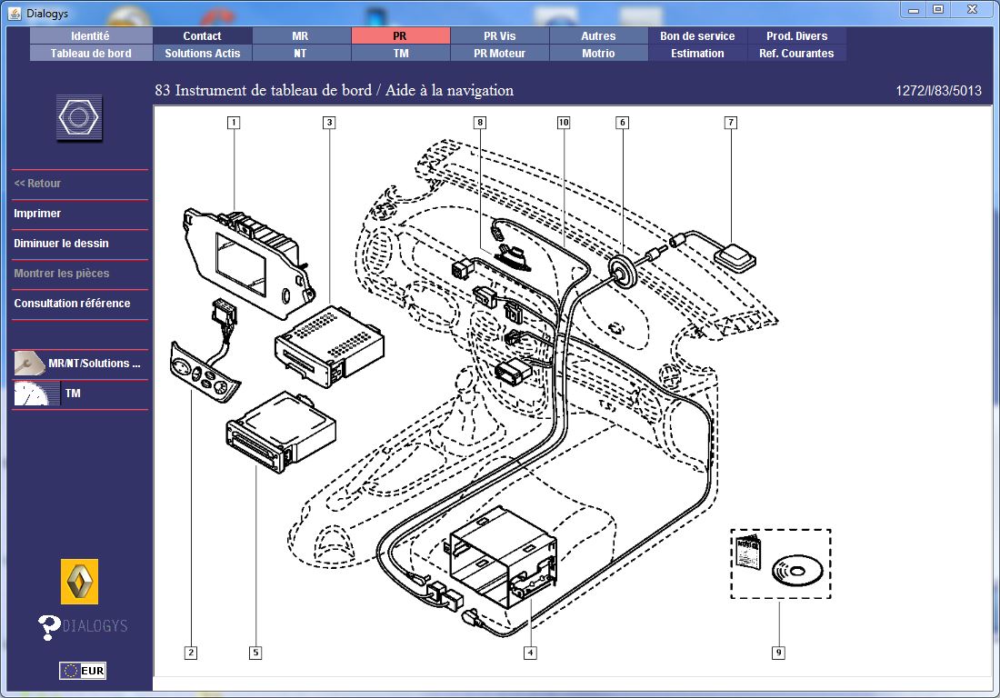The width and height of the screenshot is (1000, 698).
Task: Select the EUR currency flag badge
Action: 83,671
